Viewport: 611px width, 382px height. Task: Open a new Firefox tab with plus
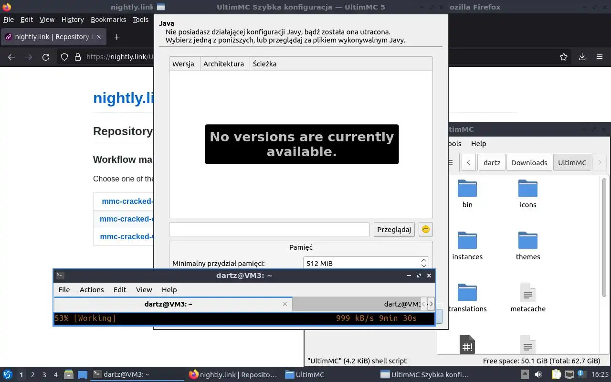(x=116, y=37)
